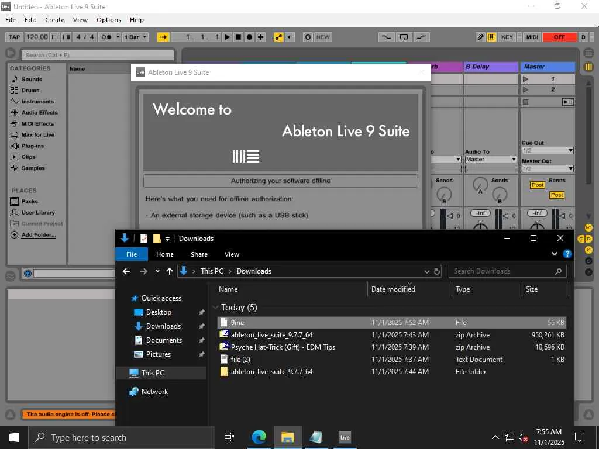Image resolution: width=599 pixels, height=449 pixels.
Task: Toggle Computer MIDI Keyboard button
Action: coord(491,37)
